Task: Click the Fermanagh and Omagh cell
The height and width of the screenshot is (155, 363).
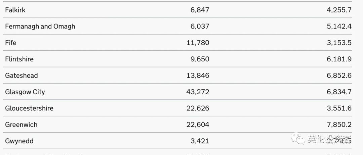Action: pyautogui.click(x=40, y=27)
